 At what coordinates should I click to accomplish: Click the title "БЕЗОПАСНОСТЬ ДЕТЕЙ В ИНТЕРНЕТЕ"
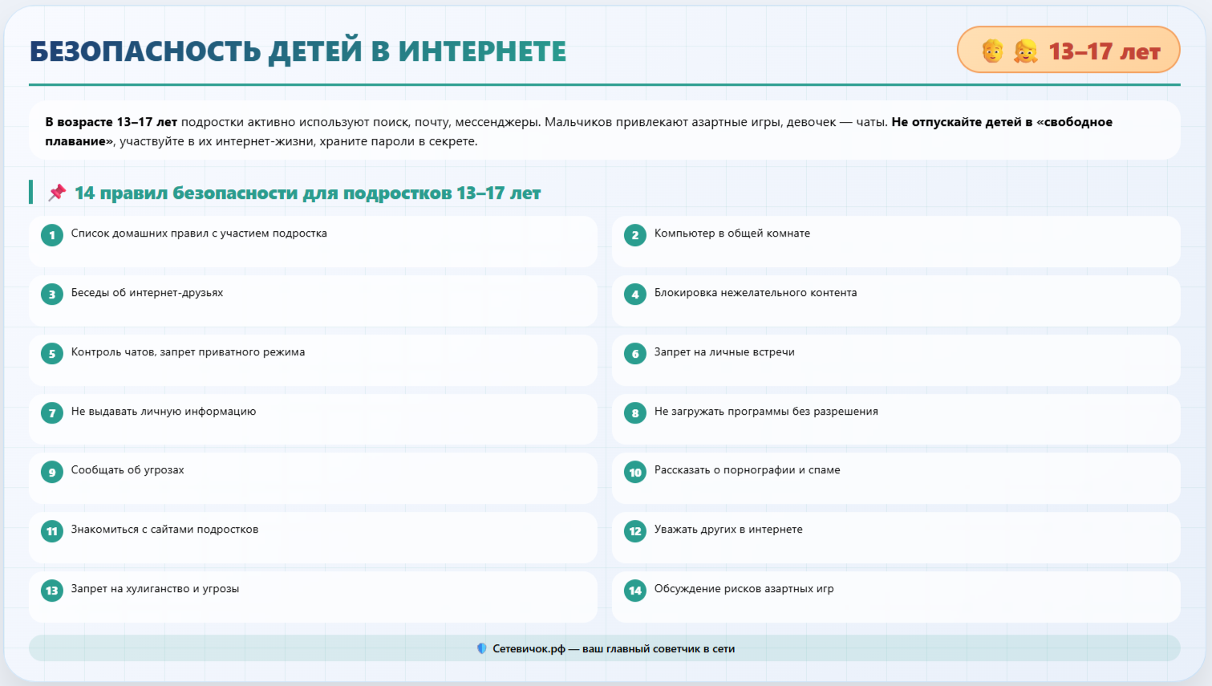pyautogui.click(x=298, y=51)
